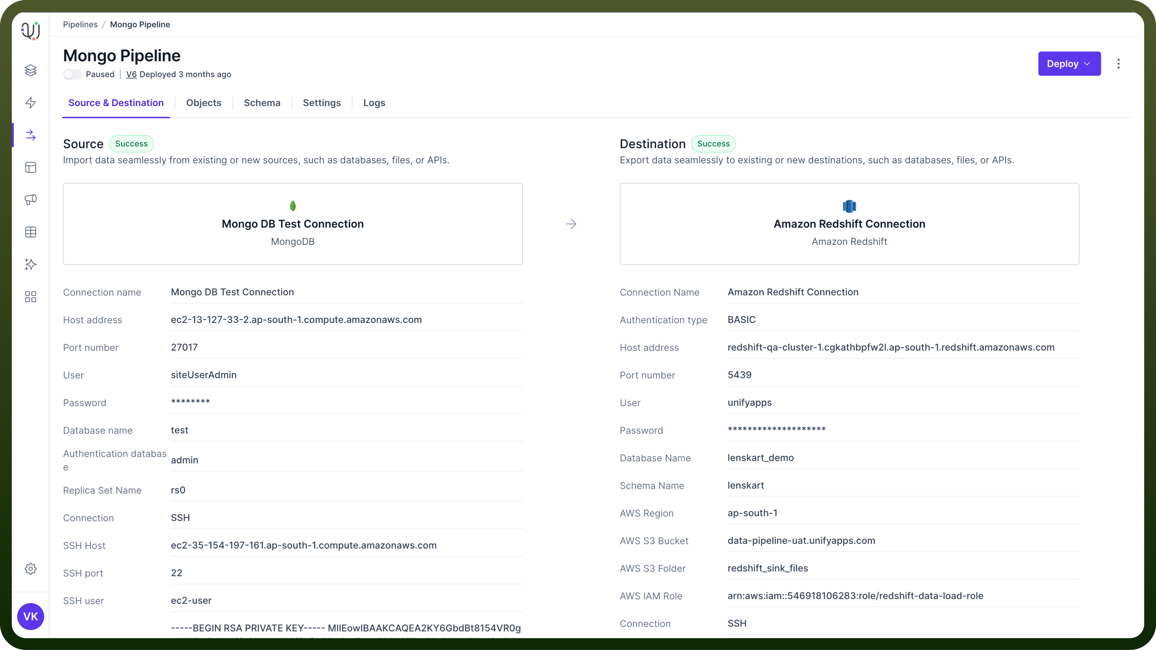Open the Mongo DB Test Connection card
Viewport: 1156px width, 650px height.
coord(293,224)
